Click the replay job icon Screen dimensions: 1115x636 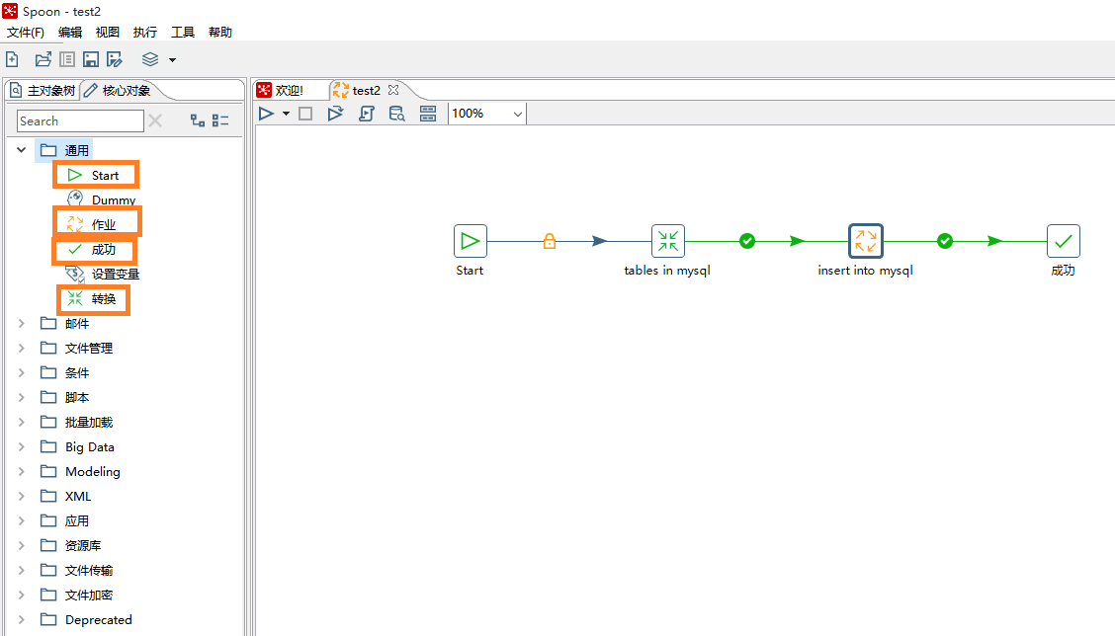(x=335, y=114)
